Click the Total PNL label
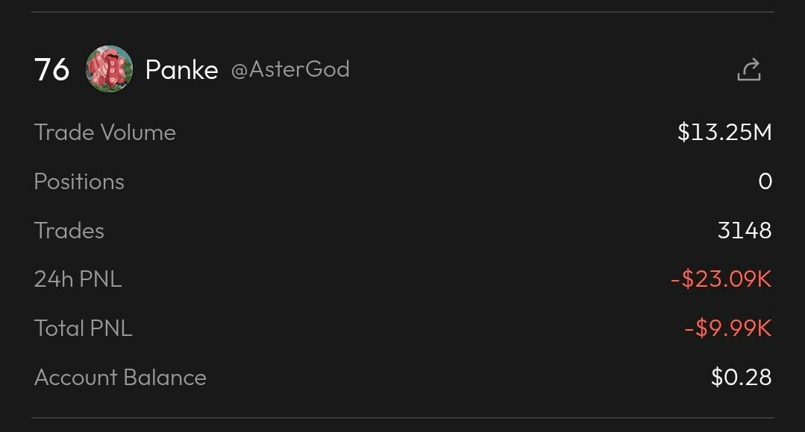This screenshot has width=805, height=432. click(x=84, y=328)
